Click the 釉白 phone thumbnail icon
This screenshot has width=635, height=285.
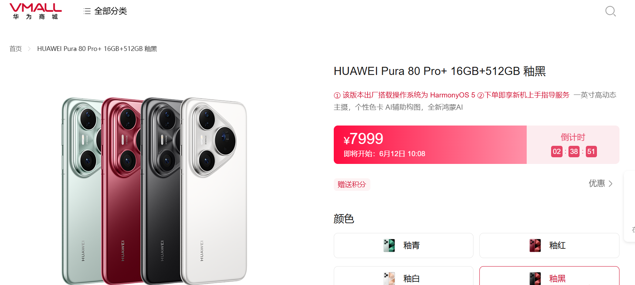[x=389, y=278]
